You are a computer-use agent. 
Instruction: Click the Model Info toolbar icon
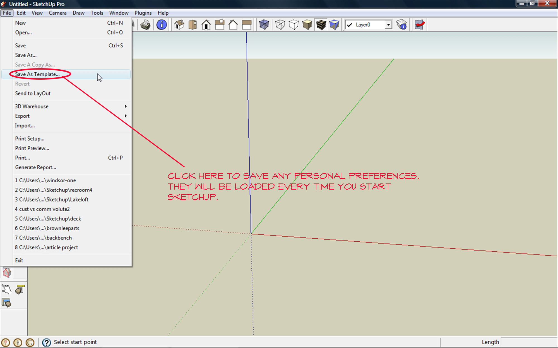tap(162, 25)
